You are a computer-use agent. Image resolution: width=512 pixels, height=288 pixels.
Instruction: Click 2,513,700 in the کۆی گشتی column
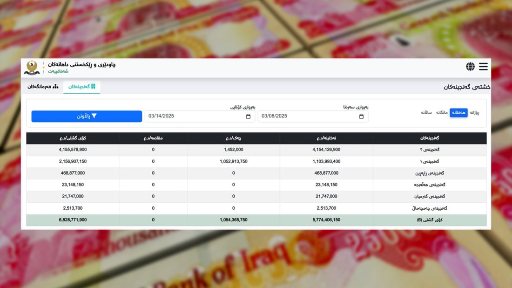(73, 208)
